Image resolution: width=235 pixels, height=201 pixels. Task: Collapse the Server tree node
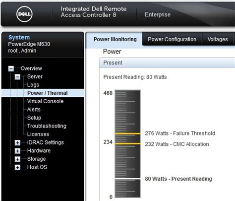17,77
